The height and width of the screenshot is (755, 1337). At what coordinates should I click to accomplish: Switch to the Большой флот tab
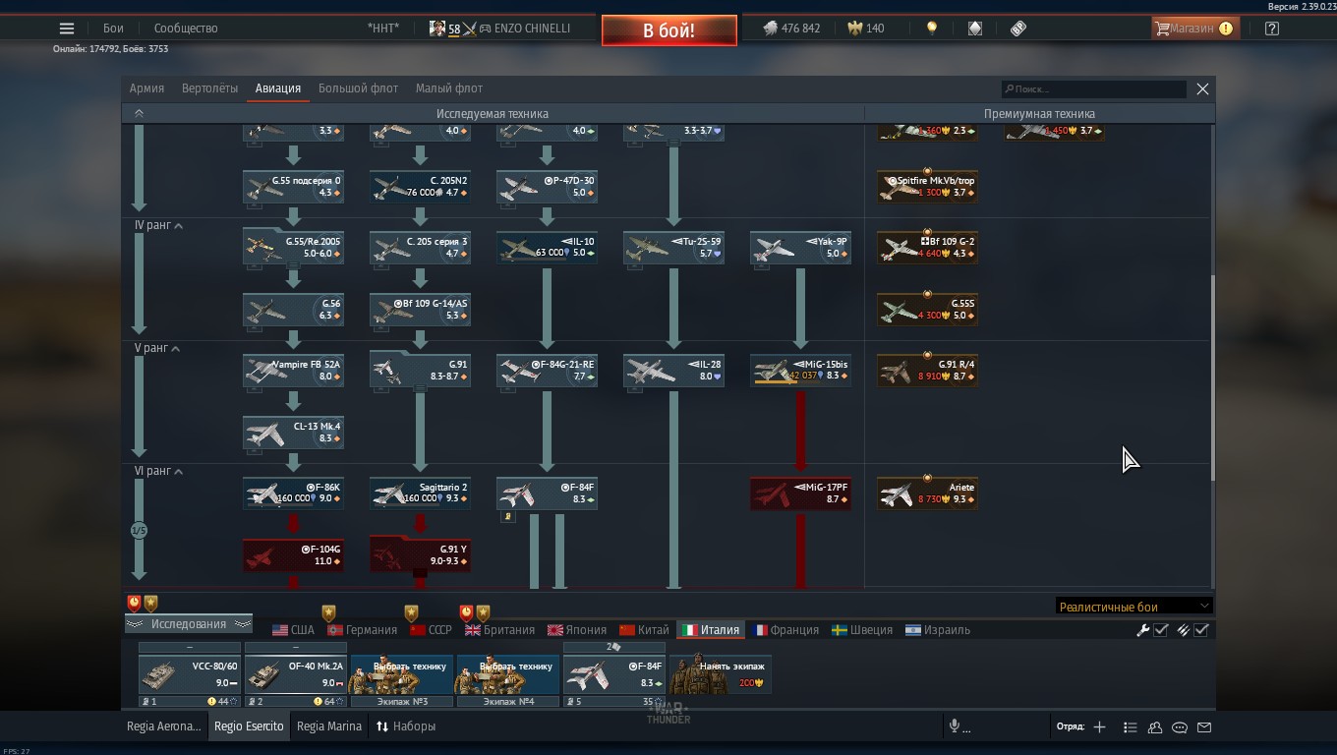[x=358, y=88]
